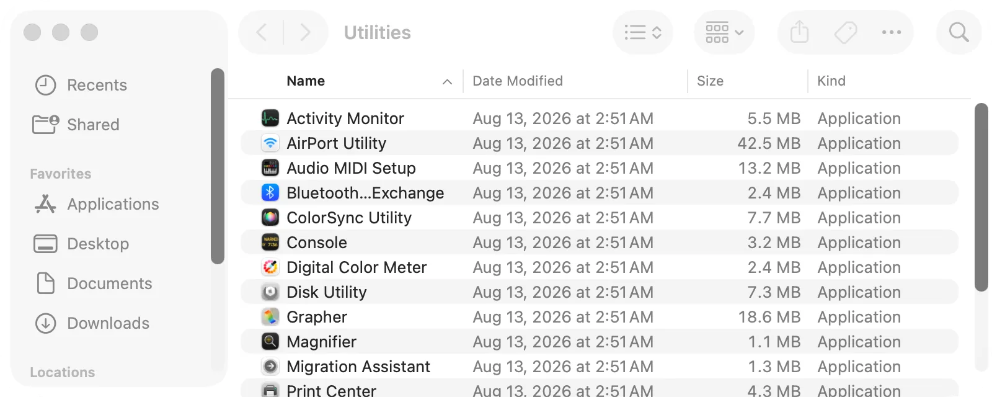Click the file list vertical scrollbar

pyautogui.click(x=981, y=197)
